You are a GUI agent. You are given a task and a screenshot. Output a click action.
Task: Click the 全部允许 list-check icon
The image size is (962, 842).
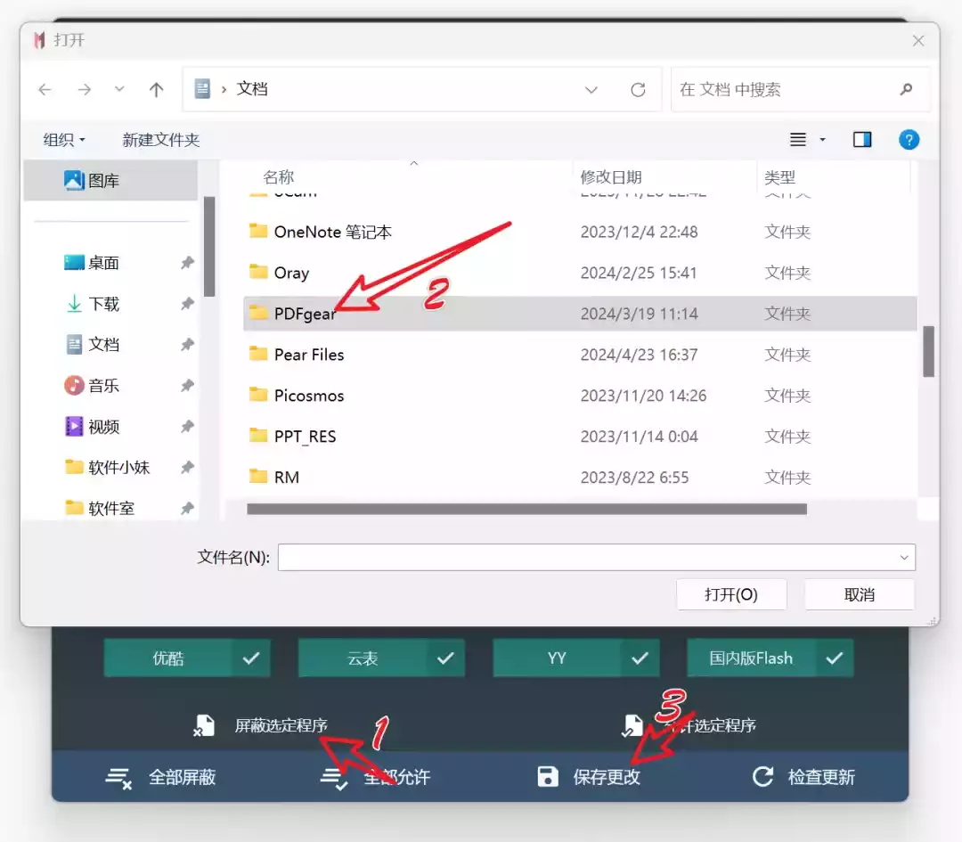click(334, 778)
